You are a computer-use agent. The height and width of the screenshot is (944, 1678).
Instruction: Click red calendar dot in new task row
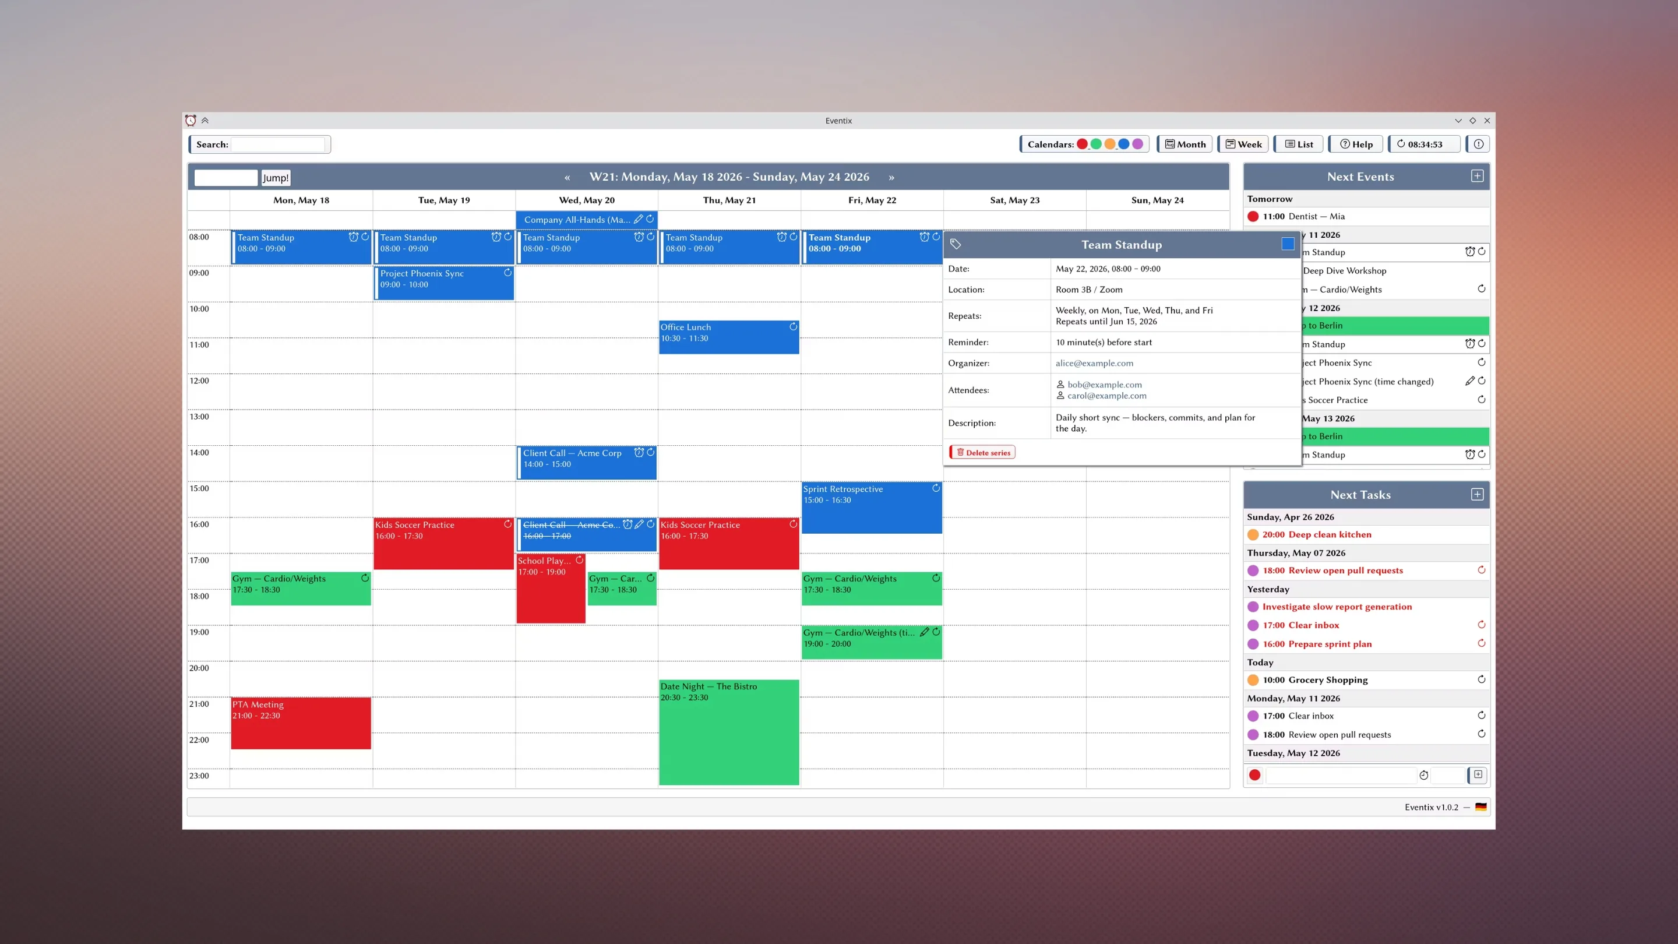[1254, 774]
